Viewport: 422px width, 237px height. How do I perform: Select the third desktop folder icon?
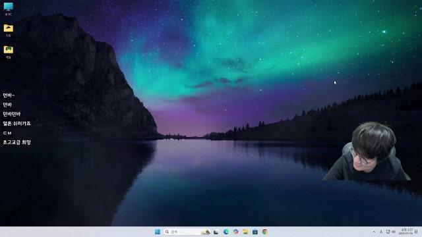tap(9, 52)
